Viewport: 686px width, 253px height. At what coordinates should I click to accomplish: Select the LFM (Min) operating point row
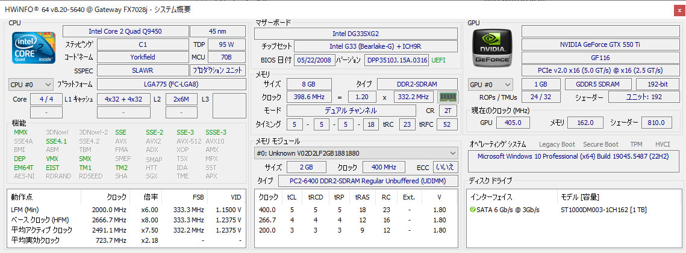pyautogui.click(x=127, y=210)
